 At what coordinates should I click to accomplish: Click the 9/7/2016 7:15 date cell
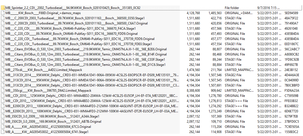click(268, 8)
